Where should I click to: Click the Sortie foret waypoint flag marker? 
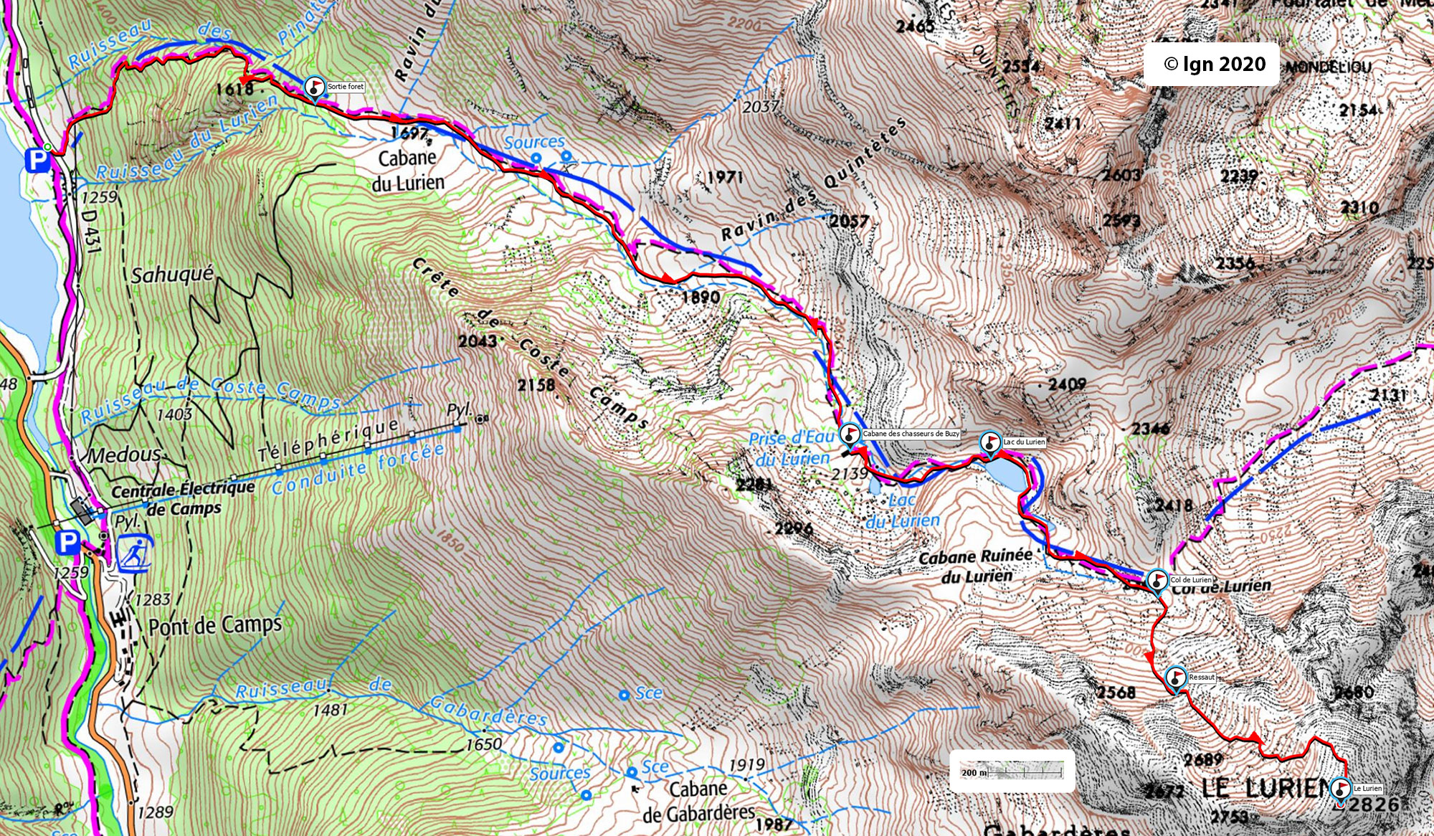tap(314, 89)
